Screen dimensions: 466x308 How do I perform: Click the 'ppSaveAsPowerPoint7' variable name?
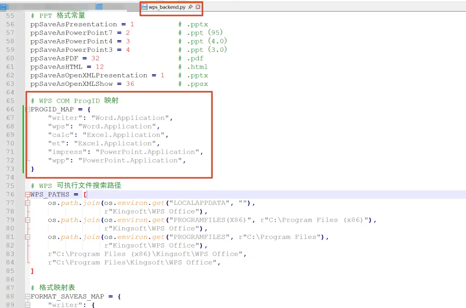click(71, 33)
